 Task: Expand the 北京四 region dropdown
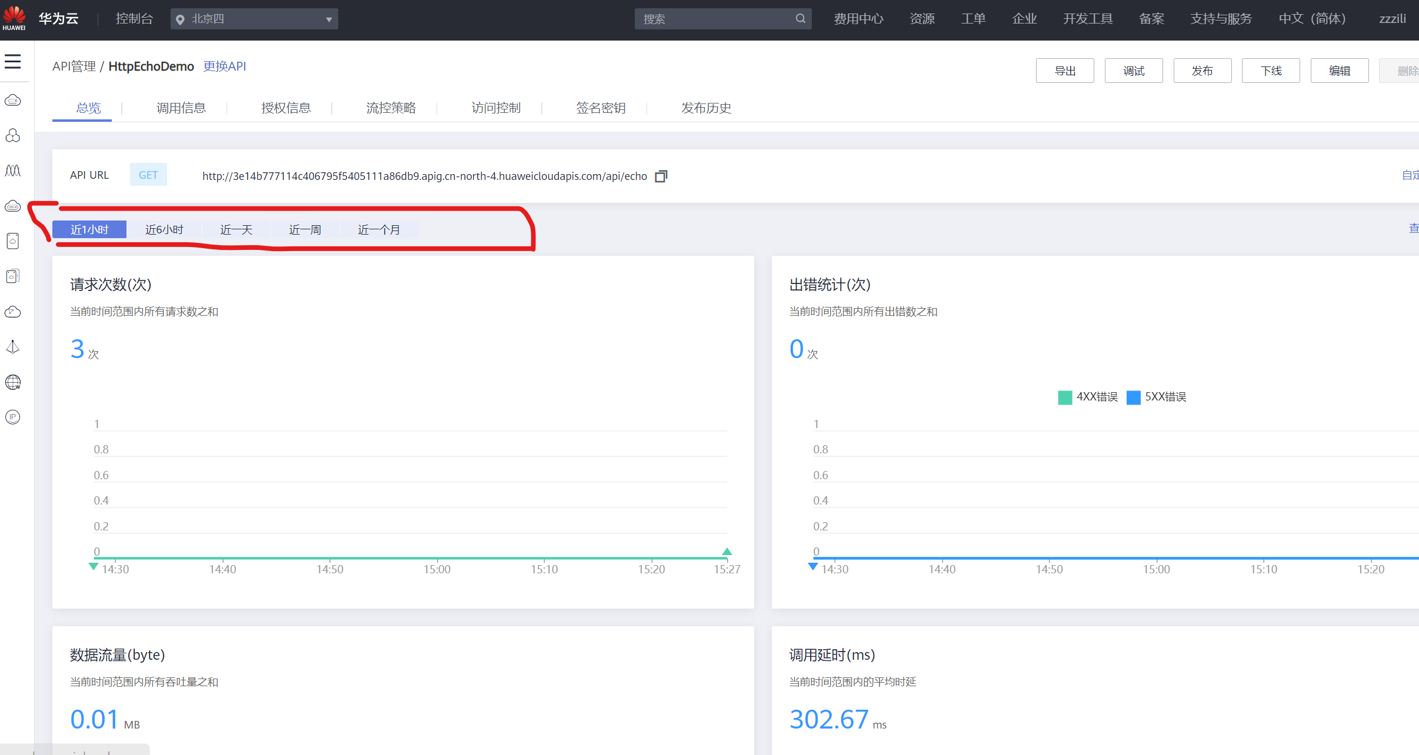pos(254,19)
